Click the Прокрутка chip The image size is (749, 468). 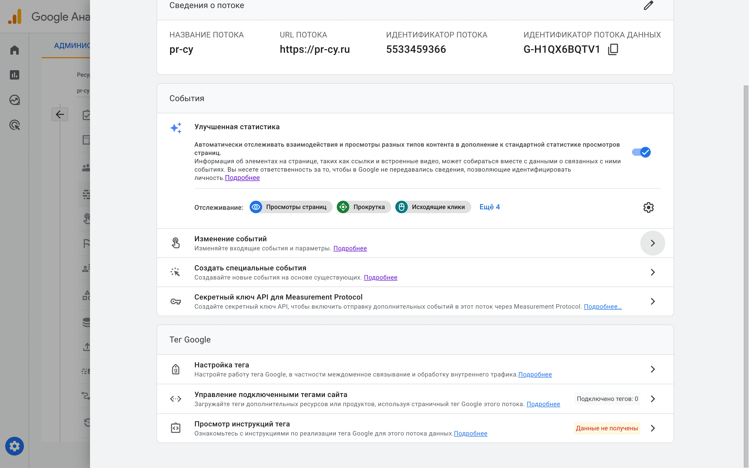(x=364, y=207)
